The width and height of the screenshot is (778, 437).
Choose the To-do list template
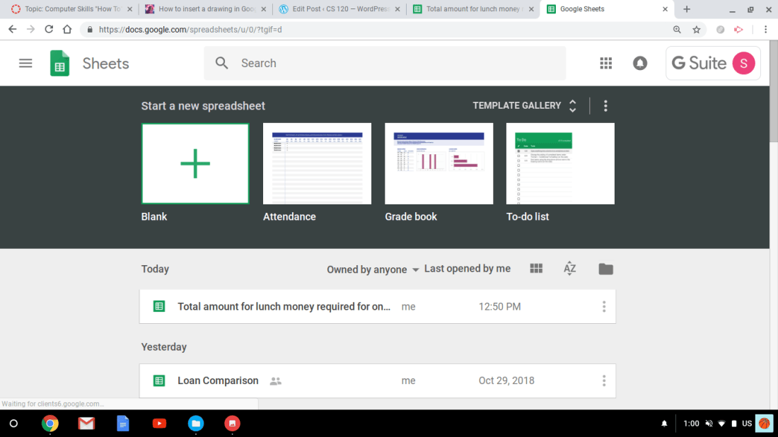point(560,163)
